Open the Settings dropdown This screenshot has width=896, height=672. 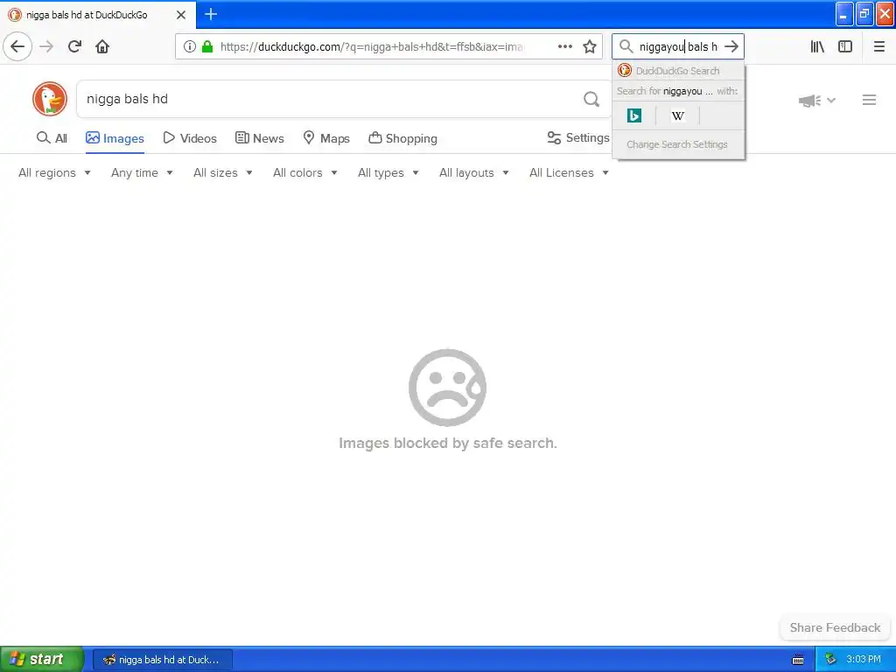[x=577, y=137]
